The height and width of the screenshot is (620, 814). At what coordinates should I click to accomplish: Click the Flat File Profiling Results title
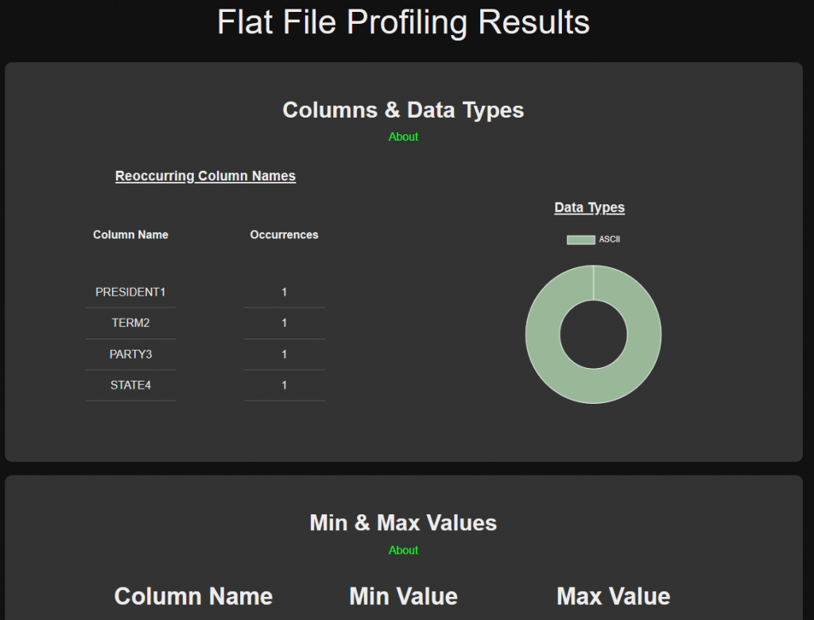(x=403, y=22)
